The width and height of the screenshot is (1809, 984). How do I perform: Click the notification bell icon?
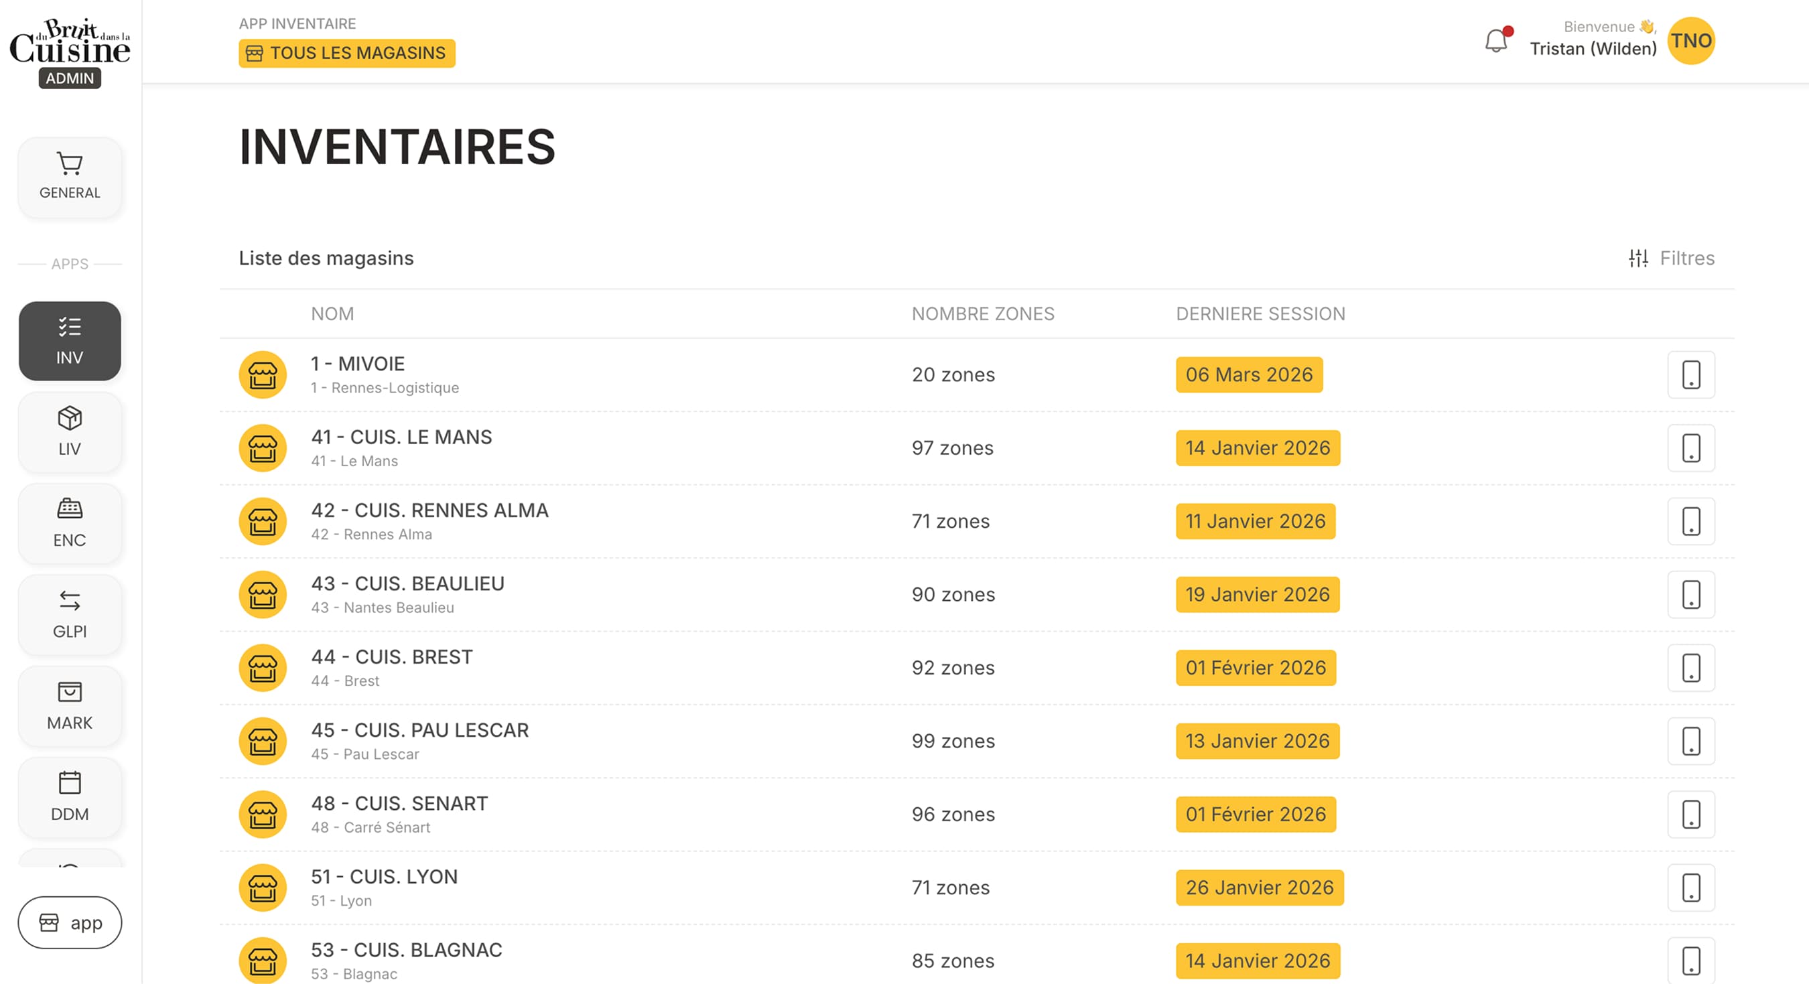[x=1497, y=41]
